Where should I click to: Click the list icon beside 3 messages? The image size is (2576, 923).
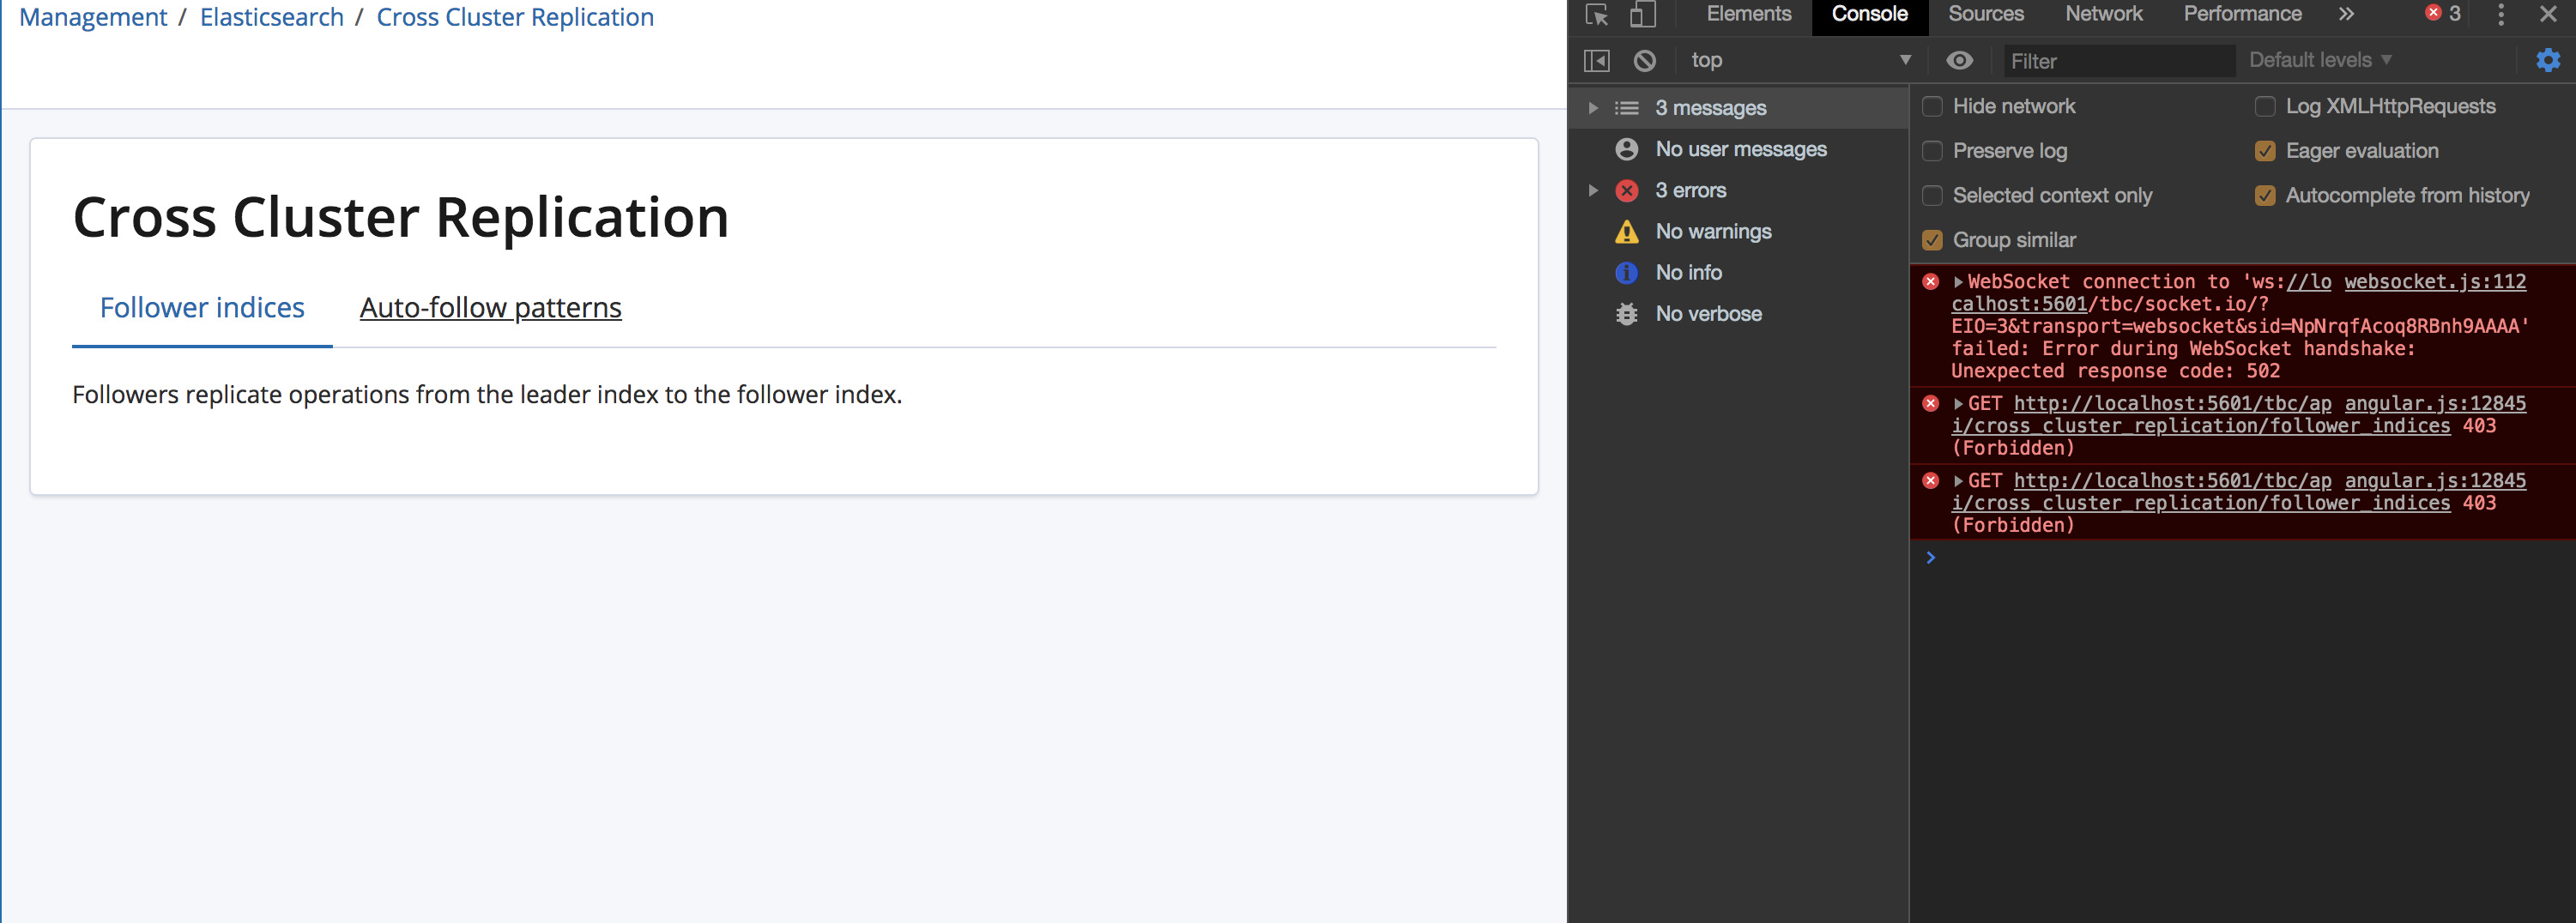coord(1627,108)
